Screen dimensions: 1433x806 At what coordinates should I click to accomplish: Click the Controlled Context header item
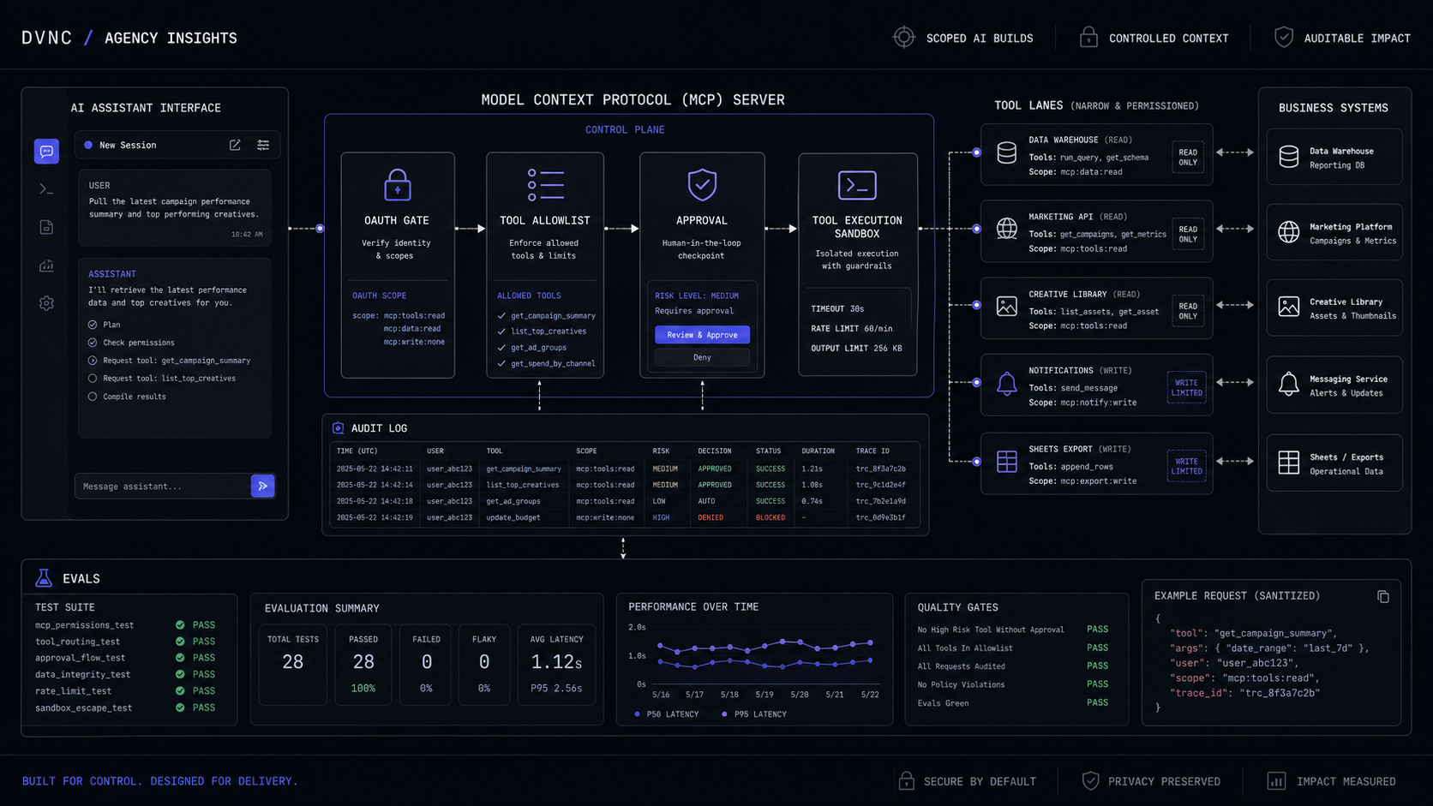click(1154, 38)
